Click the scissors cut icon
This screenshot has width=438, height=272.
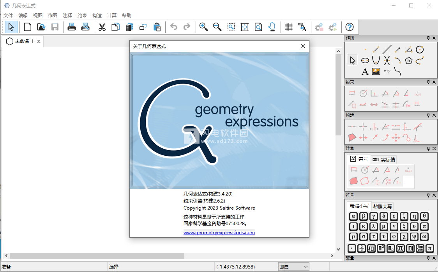coord(102,27)
